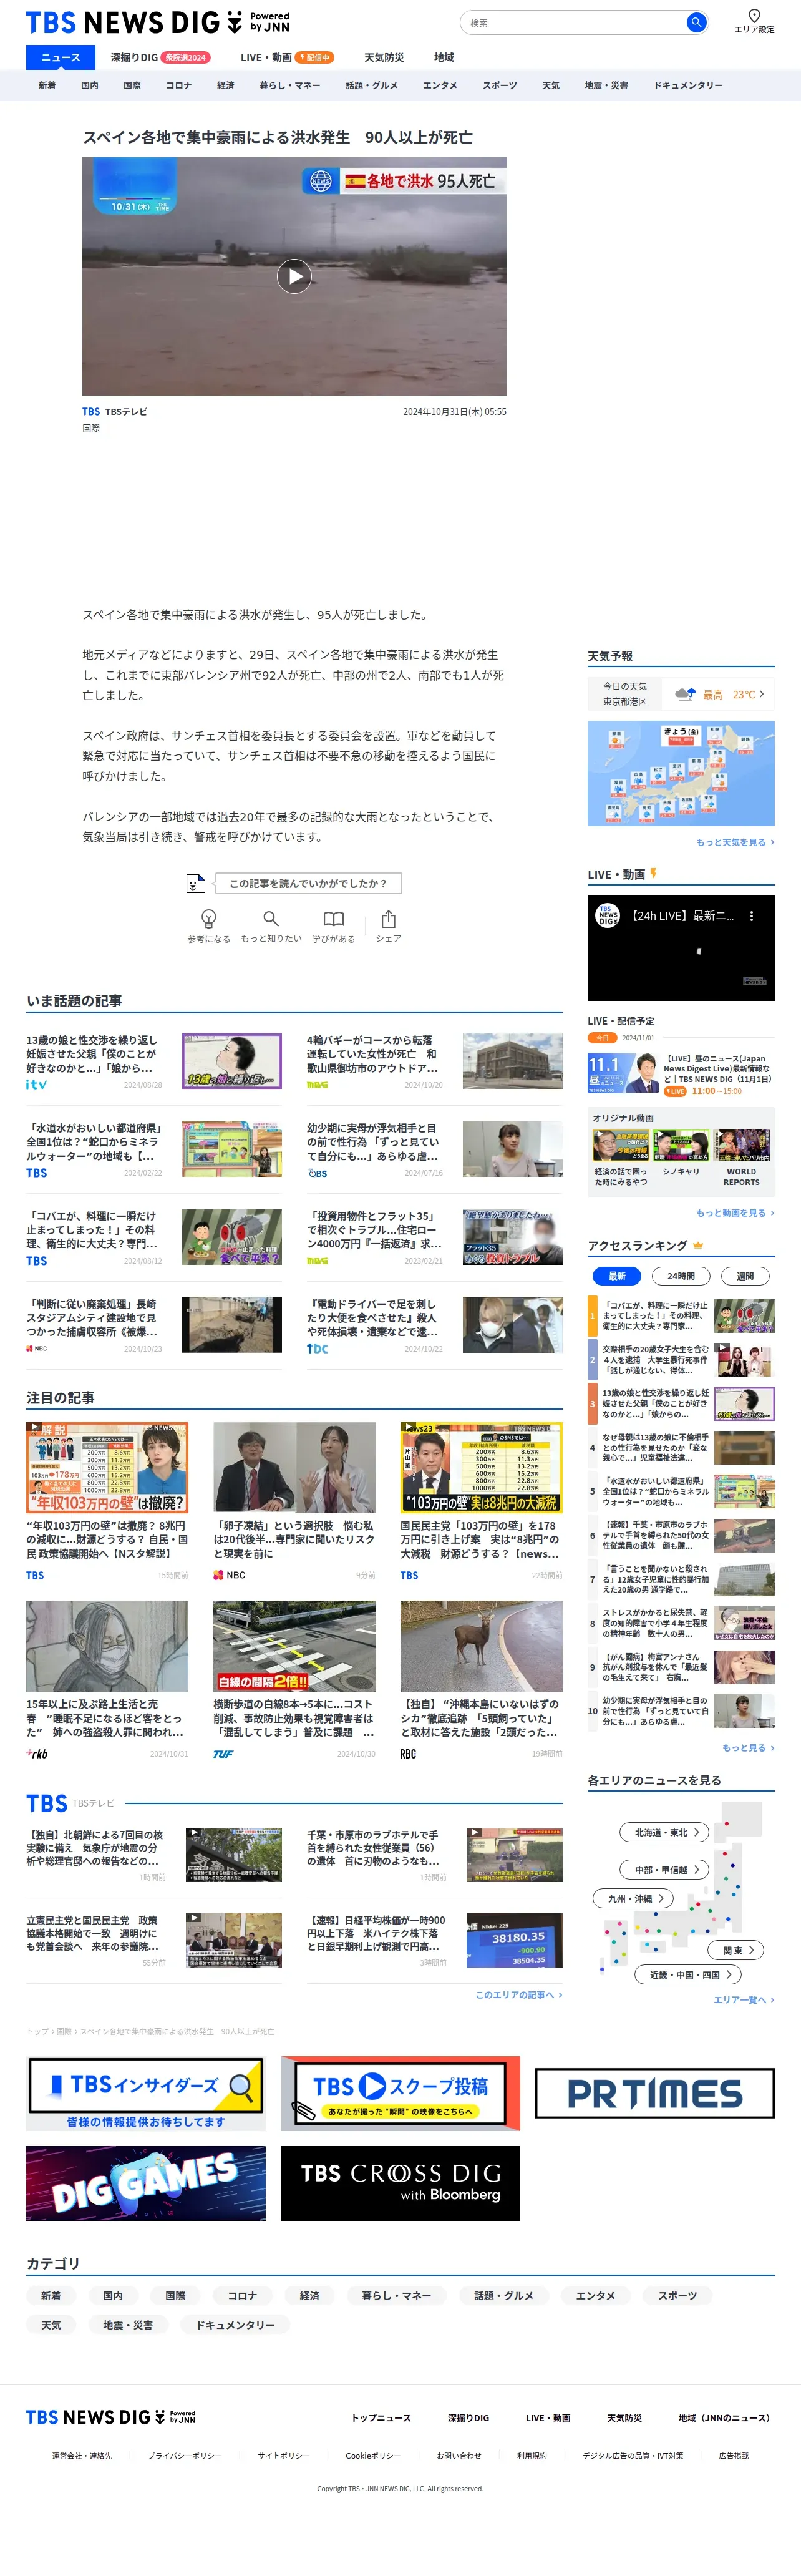Select the 天気防災 tab
Viewport: 801px width, 2576px height.
click(x=384, y=57)
